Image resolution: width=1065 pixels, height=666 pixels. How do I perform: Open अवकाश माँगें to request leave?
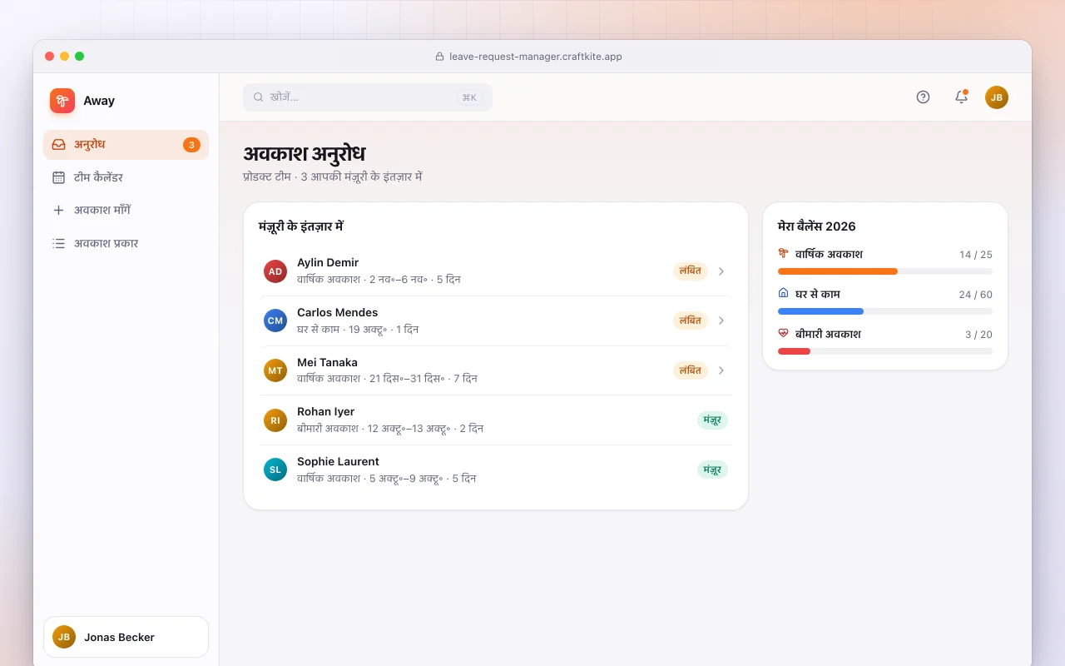pos(126,211)
